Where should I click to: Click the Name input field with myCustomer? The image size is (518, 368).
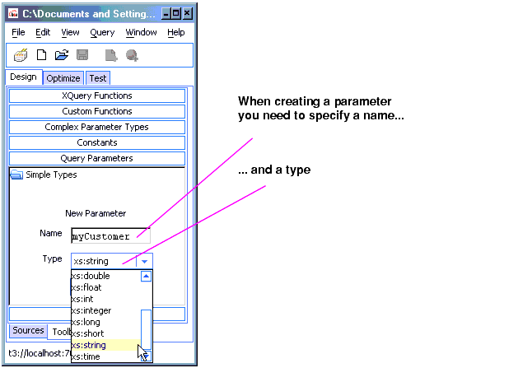(110, 235)
